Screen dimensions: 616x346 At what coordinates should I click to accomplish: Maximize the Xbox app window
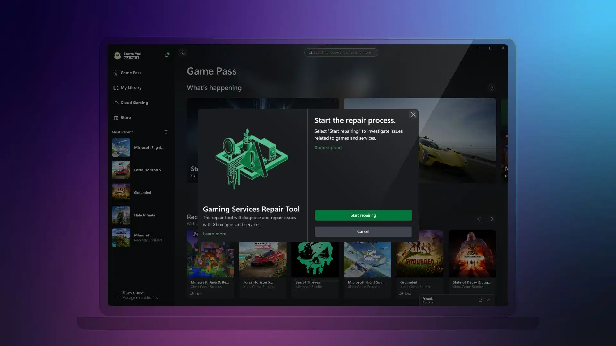491,48
